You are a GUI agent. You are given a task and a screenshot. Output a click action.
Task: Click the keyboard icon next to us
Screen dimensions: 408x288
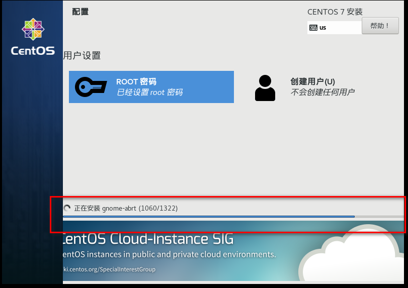pyautogui.click(x=313, y=28)
